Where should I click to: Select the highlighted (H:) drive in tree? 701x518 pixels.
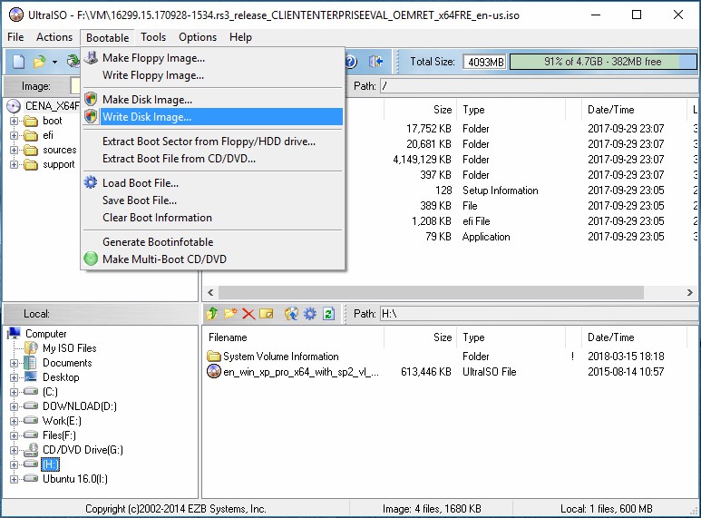point(51,464)
